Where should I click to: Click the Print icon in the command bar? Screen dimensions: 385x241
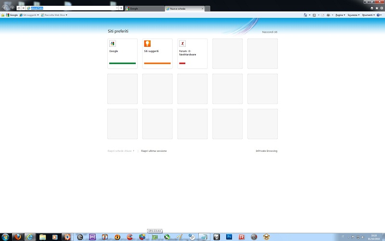[328, 15]
